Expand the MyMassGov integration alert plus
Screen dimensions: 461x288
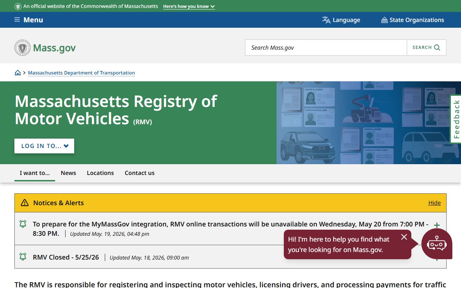coord(437,225)
